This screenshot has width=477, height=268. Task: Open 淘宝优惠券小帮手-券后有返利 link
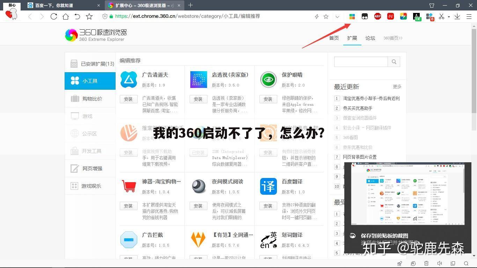coord(371,98)
